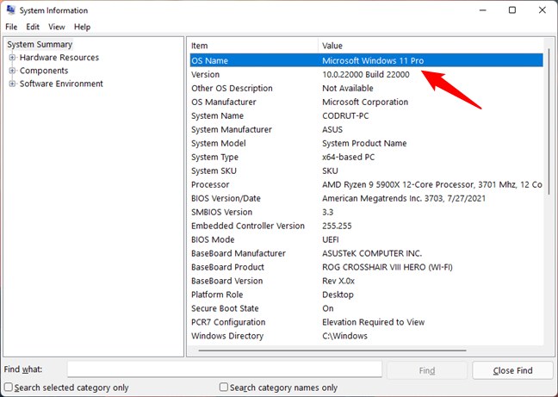This screenshot has width=558, height=397.
Task: Select the Software Environment tree label
Action: pos(61,84)
